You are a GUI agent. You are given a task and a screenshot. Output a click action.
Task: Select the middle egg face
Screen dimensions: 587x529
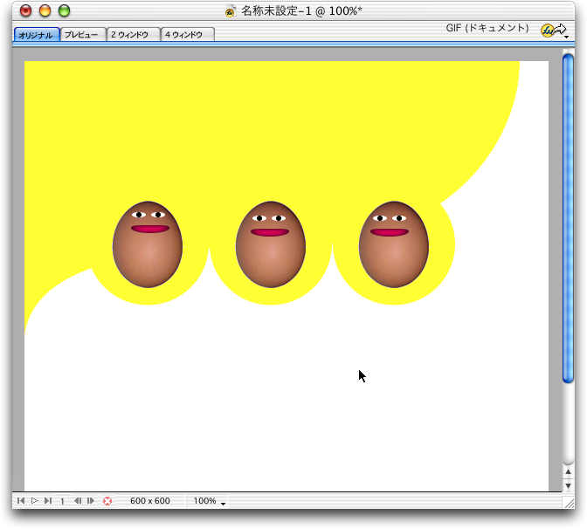coord(271,244)
